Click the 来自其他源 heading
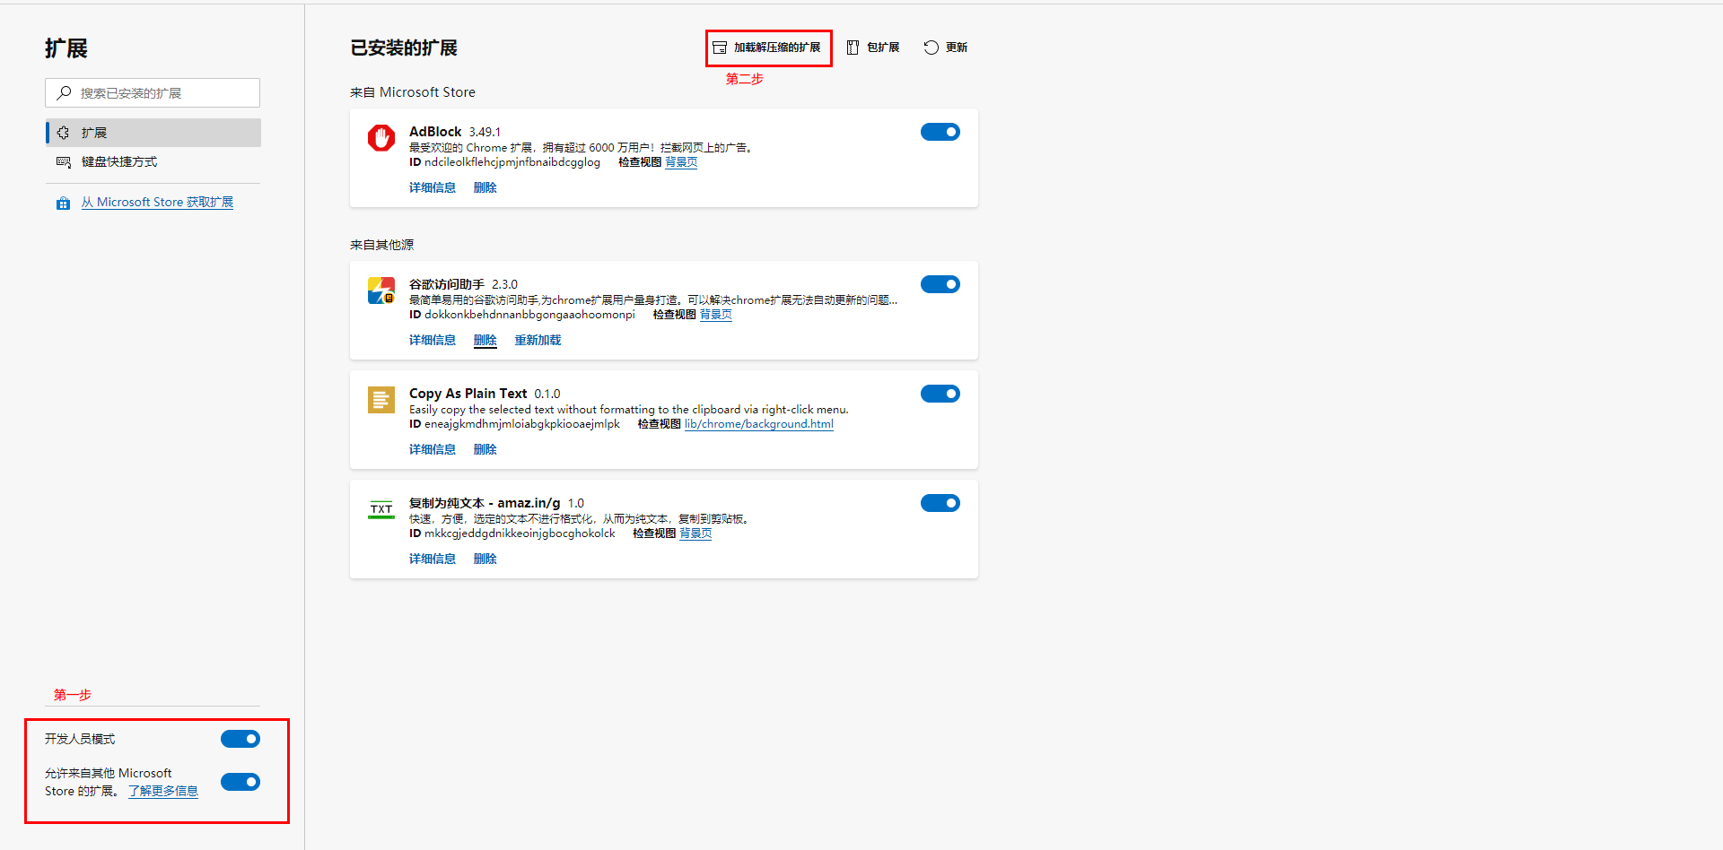 tap(382, 245)
